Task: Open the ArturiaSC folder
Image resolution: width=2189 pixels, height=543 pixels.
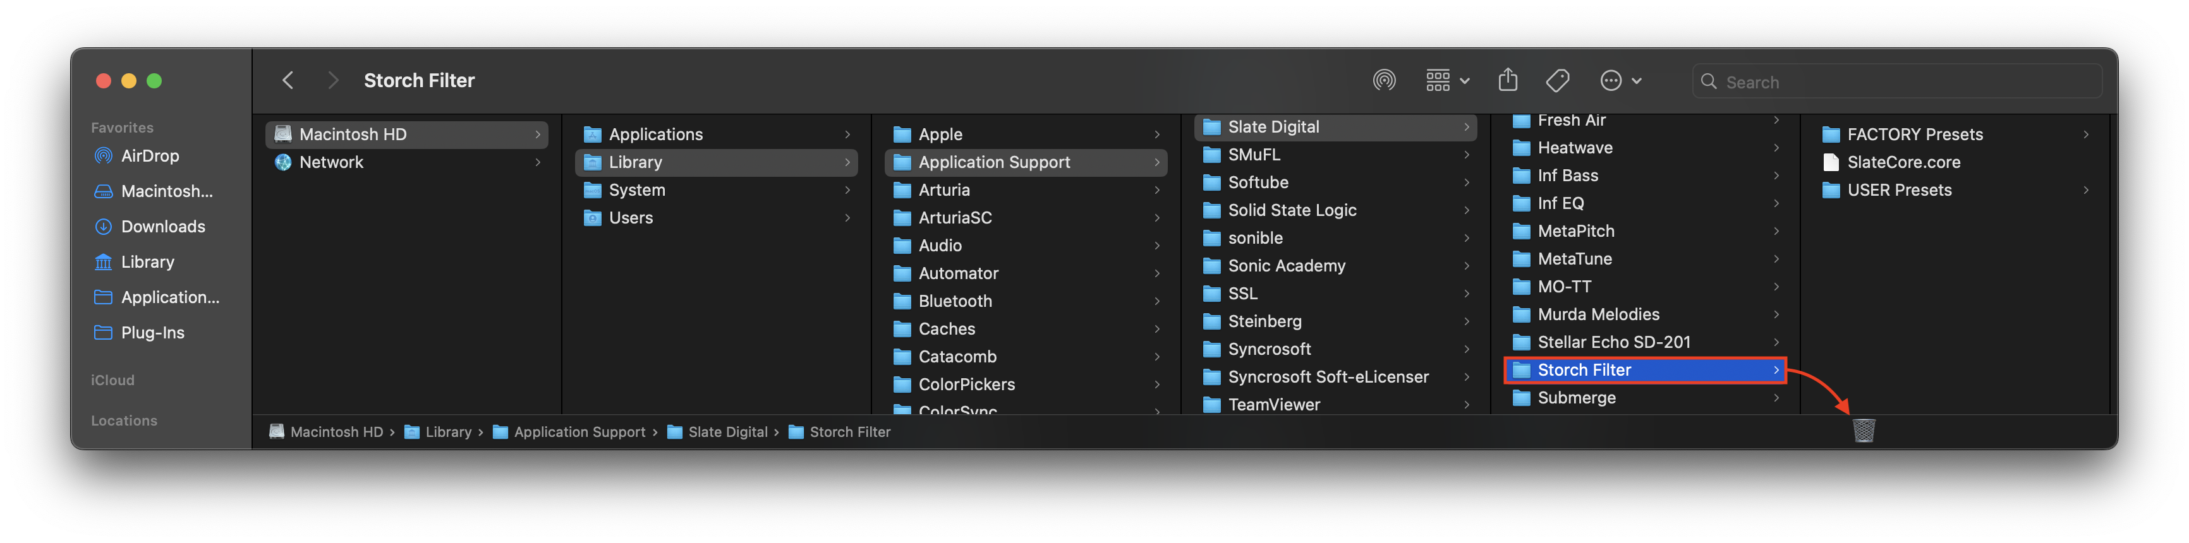Action: coord(1026,218)
